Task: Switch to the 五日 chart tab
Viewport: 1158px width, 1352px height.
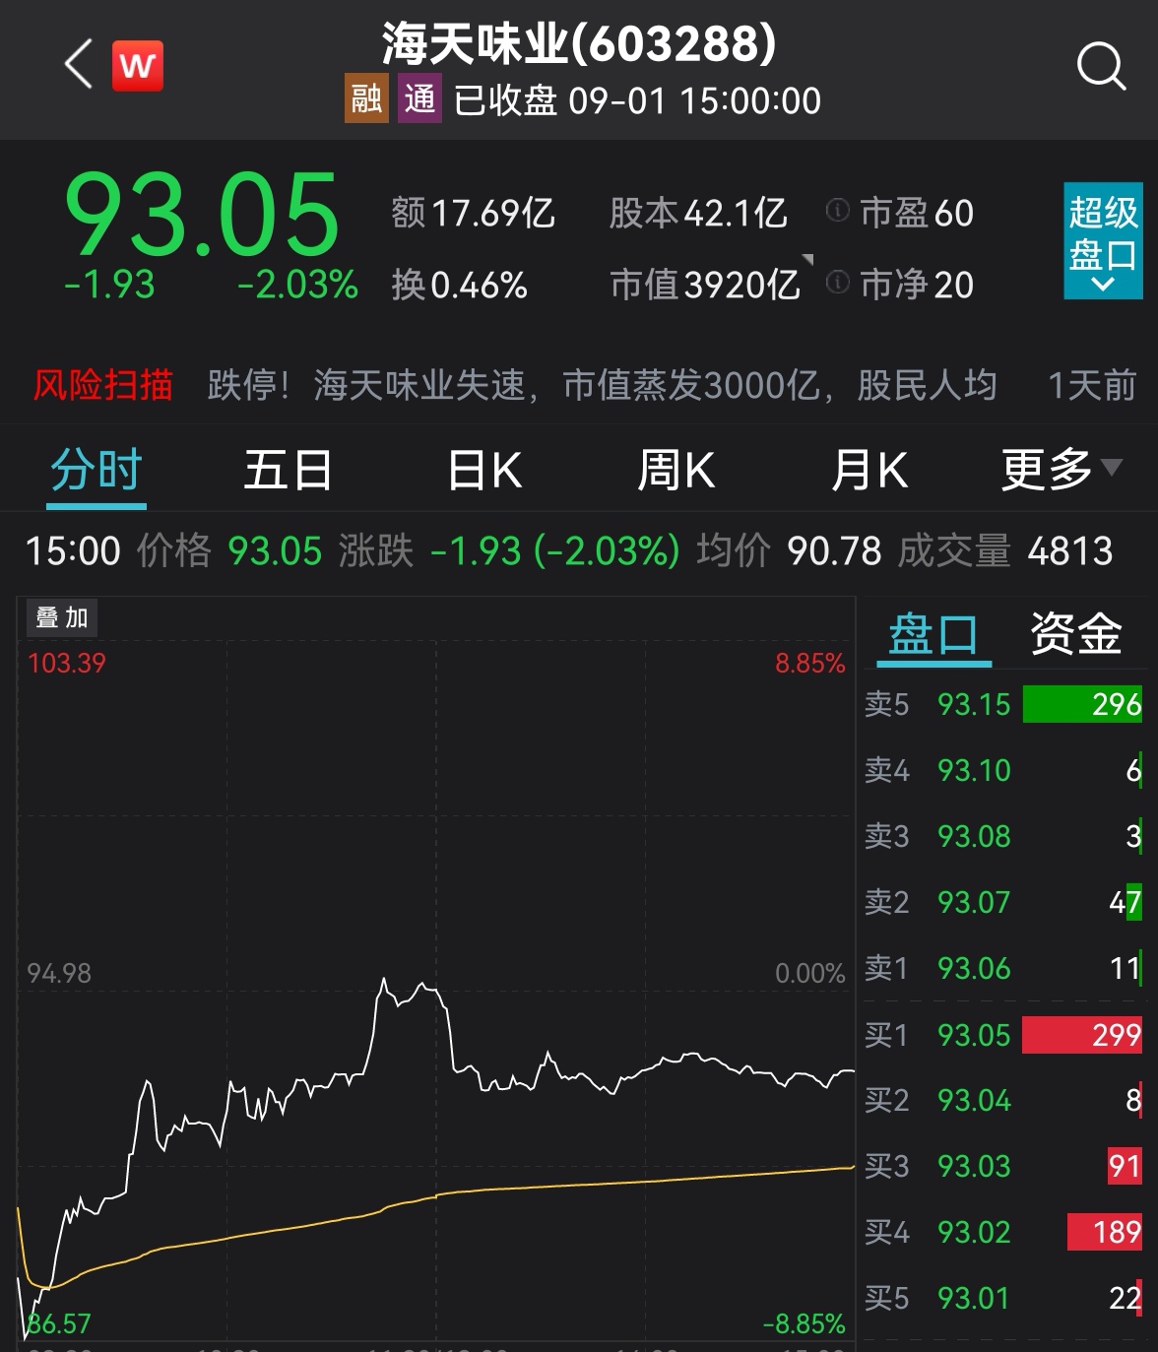Action: pyautogui.click(x=288, y=470)
